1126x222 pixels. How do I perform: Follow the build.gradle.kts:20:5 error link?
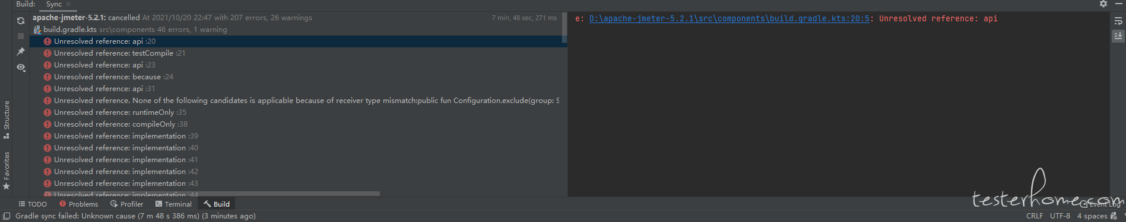tap(729, 19)
